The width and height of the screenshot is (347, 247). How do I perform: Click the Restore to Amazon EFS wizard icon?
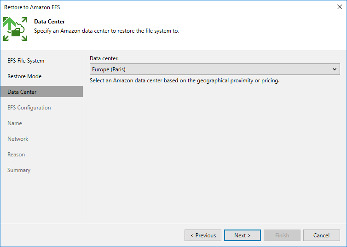[x=15, y=29]
